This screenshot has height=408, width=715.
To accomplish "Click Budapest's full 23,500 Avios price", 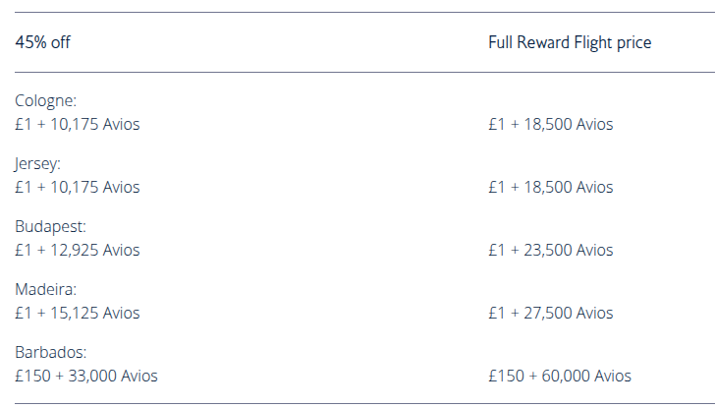I will 550,250.
